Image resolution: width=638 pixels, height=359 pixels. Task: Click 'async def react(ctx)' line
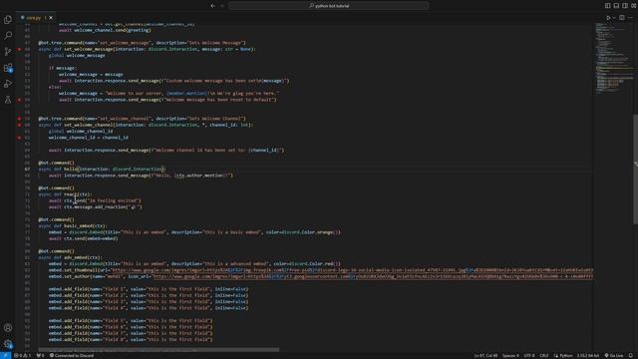click(x=65, y=194)
